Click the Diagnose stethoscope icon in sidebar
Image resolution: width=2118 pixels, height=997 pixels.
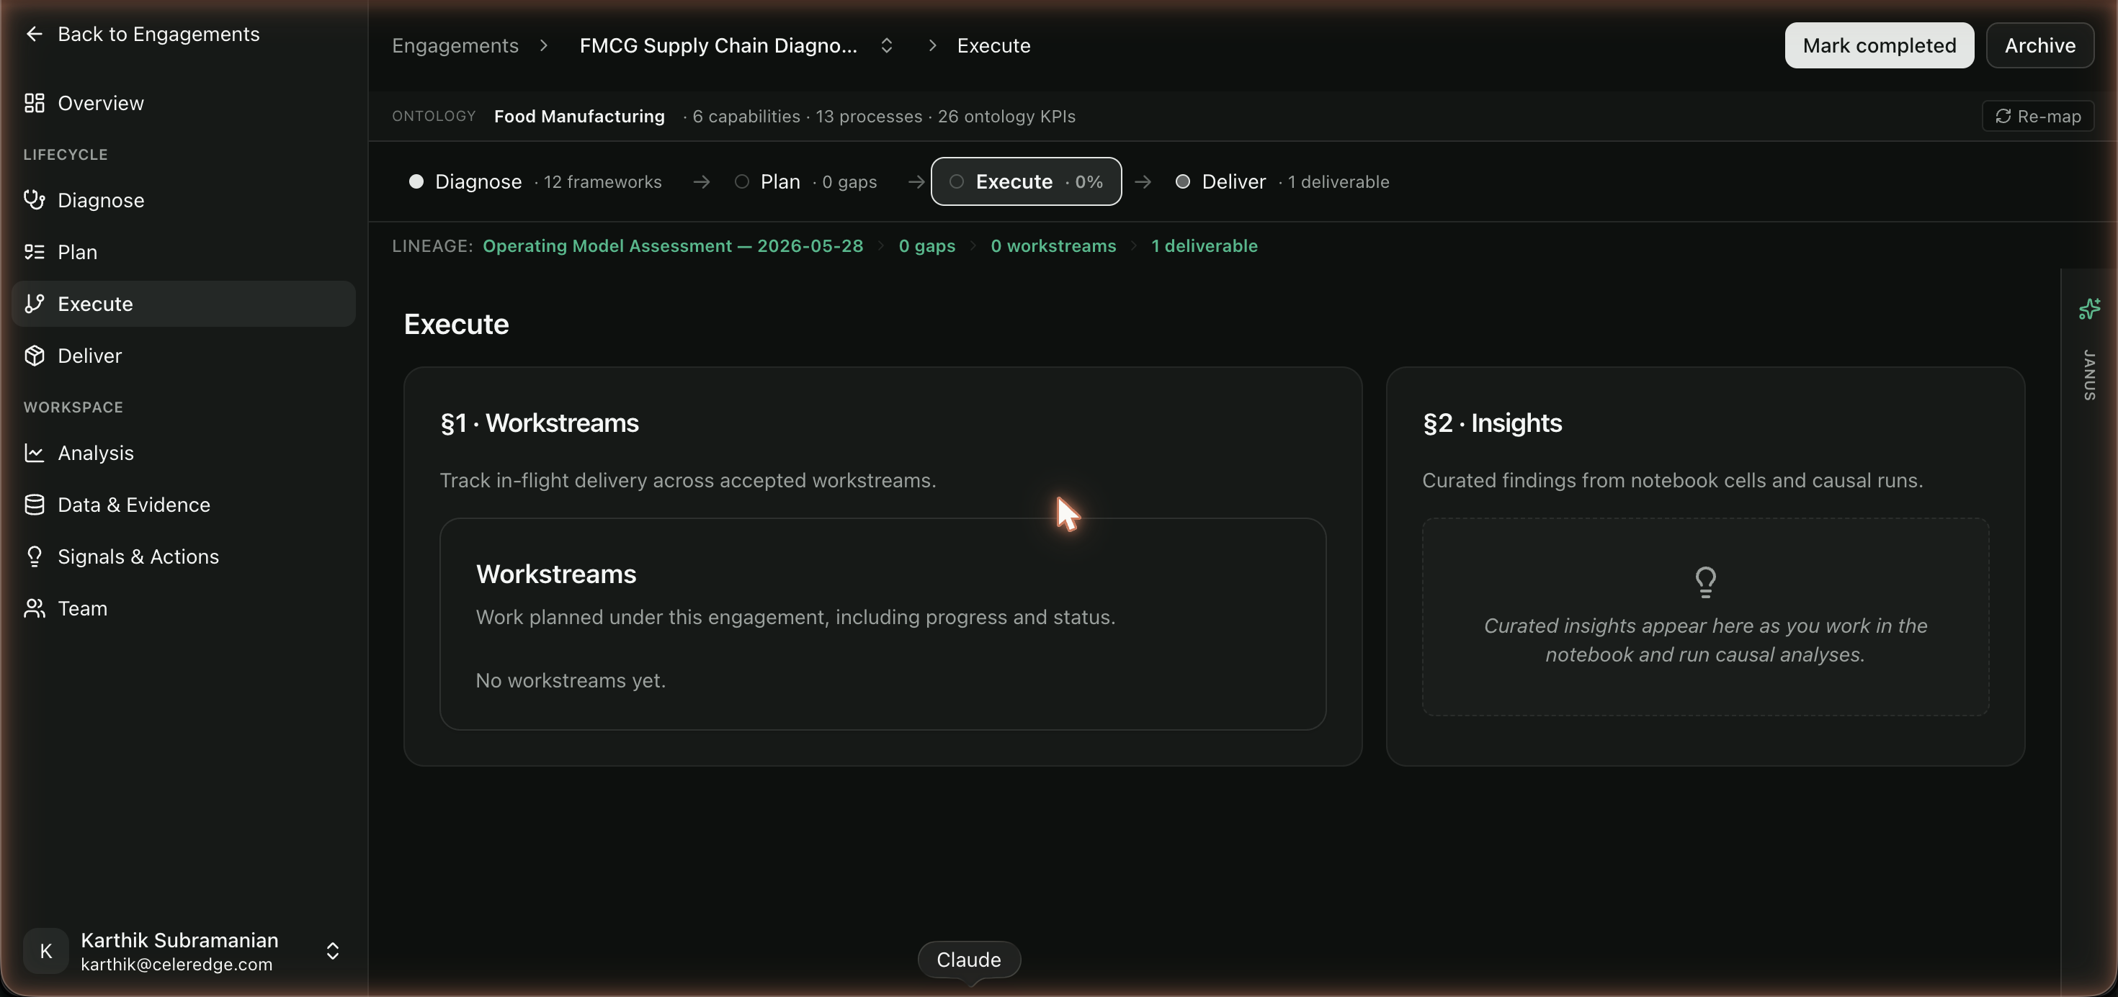click(34, 199)
